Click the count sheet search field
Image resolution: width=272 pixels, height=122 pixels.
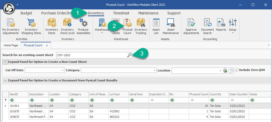click(91, 55)
